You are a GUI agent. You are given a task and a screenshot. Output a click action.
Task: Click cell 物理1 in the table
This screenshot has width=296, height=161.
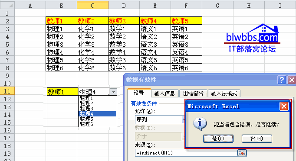(61, 29)
